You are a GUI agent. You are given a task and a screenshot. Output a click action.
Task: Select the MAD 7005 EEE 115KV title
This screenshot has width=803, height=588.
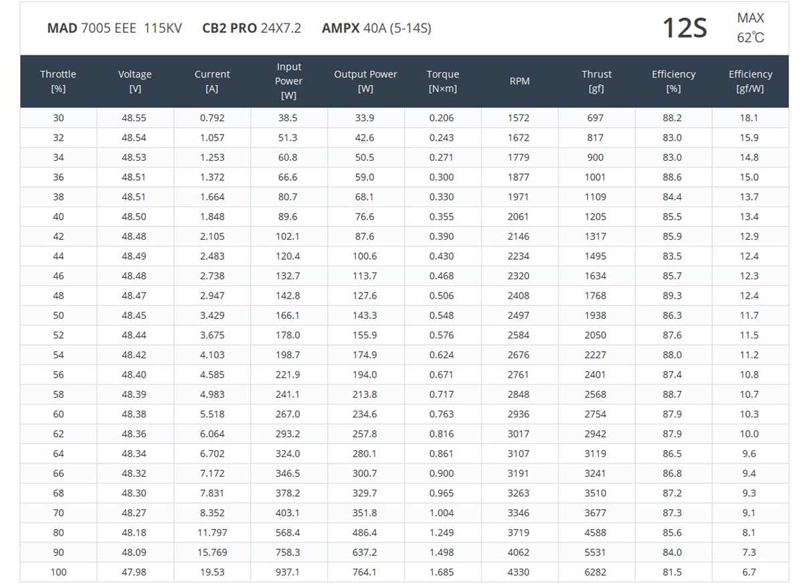tap(114, 28)
